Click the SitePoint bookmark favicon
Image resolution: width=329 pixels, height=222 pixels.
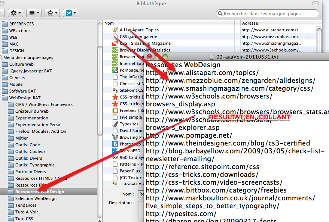(116, 90)
